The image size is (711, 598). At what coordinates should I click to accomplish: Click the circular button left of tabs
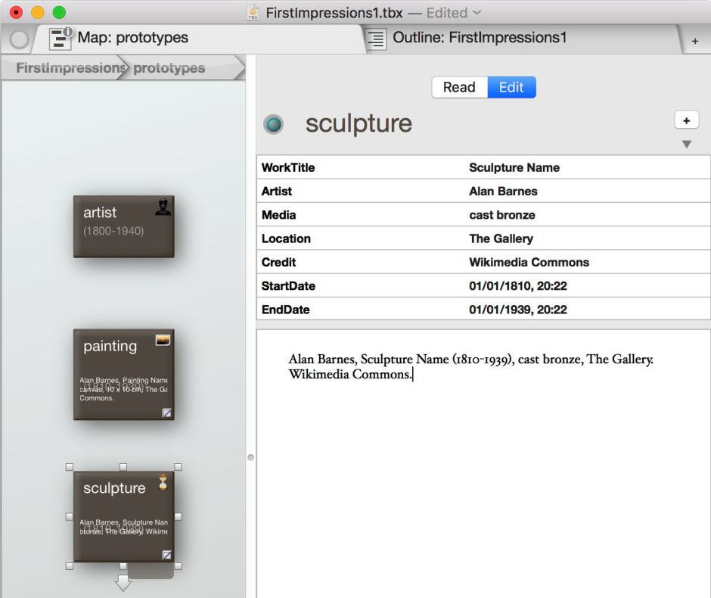click(19, 39)
